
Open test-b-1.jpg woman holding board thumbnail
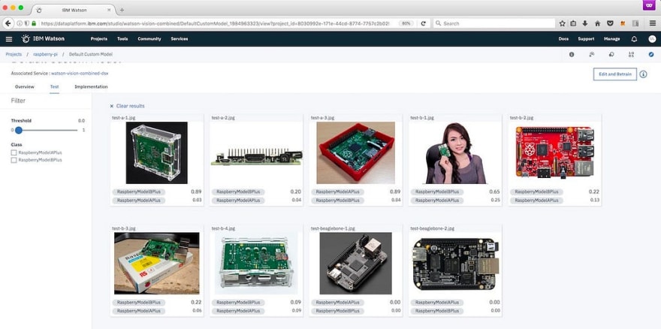tap(455, 152)
